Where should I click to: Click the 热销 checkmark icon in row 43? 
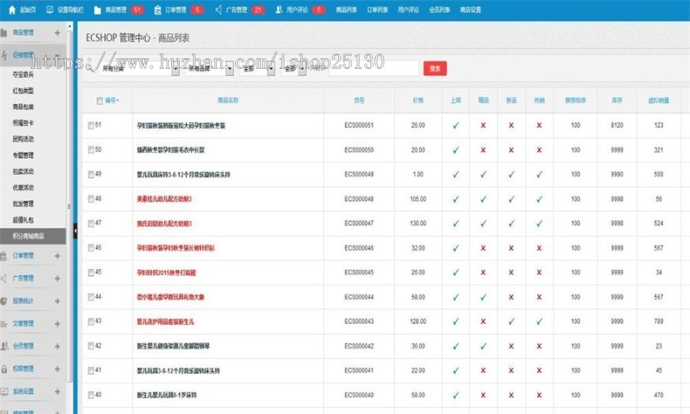point(539,321)
